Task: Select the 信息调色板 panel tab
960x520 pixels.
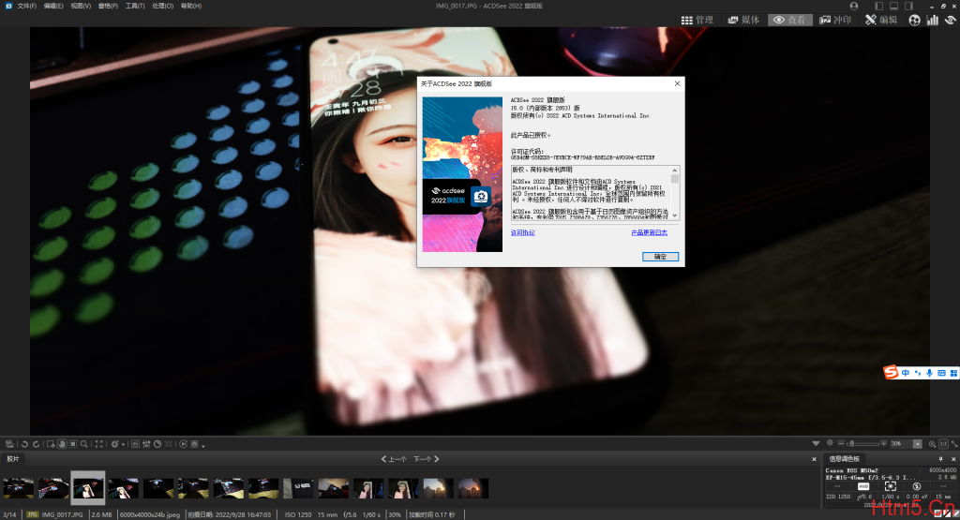Action: pos(845,459)
